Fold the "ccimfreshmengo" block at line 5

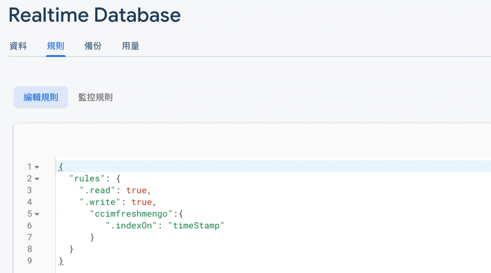(x=37, y=214)
